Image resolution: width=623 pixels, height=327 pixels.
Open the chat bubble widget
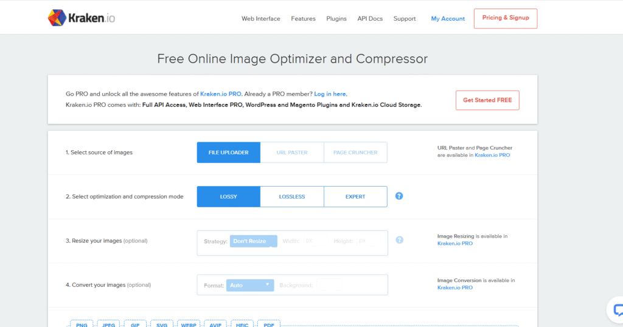[x=617, y=310]
